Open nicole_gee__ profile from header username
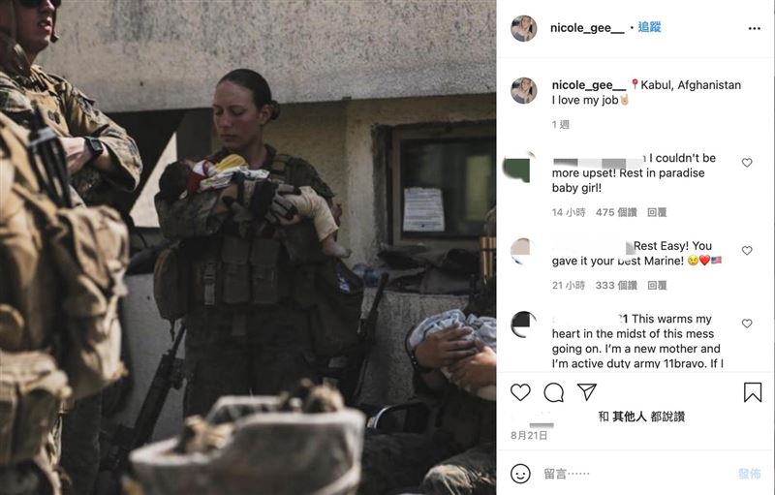 (x=587, y=28)
